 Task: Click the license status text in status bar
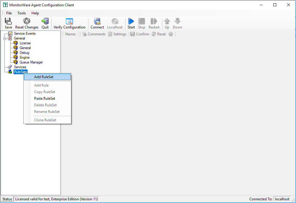pos(56,199)
